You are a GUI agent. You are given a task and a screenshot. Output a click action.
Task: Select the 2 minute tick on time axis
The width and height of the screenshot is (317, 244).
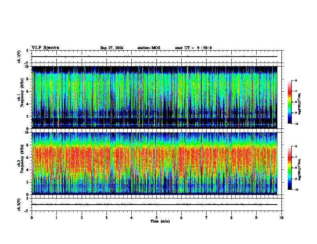[x=82, y=218]
